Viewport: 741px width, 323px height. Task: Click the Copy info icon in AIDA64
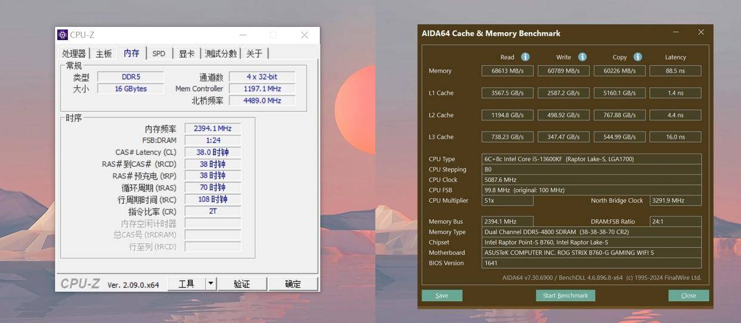click(x=638, y=57)
